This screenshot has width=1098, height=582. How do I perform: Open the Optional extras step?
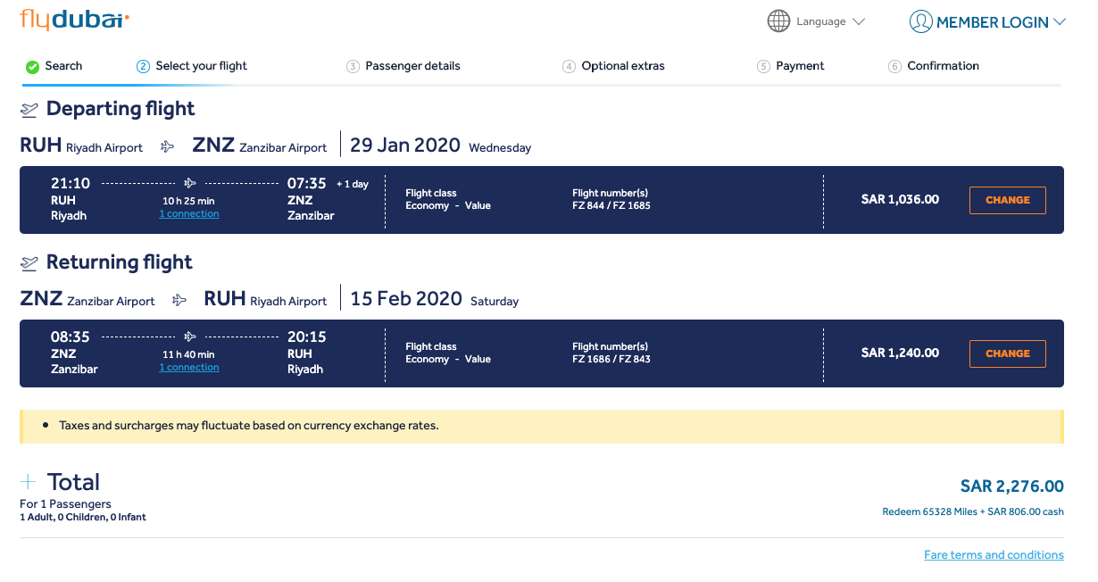tap(622, 66)
